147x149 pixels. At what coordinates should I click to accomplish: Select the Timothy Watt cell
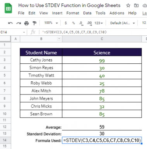pos(41,75)
